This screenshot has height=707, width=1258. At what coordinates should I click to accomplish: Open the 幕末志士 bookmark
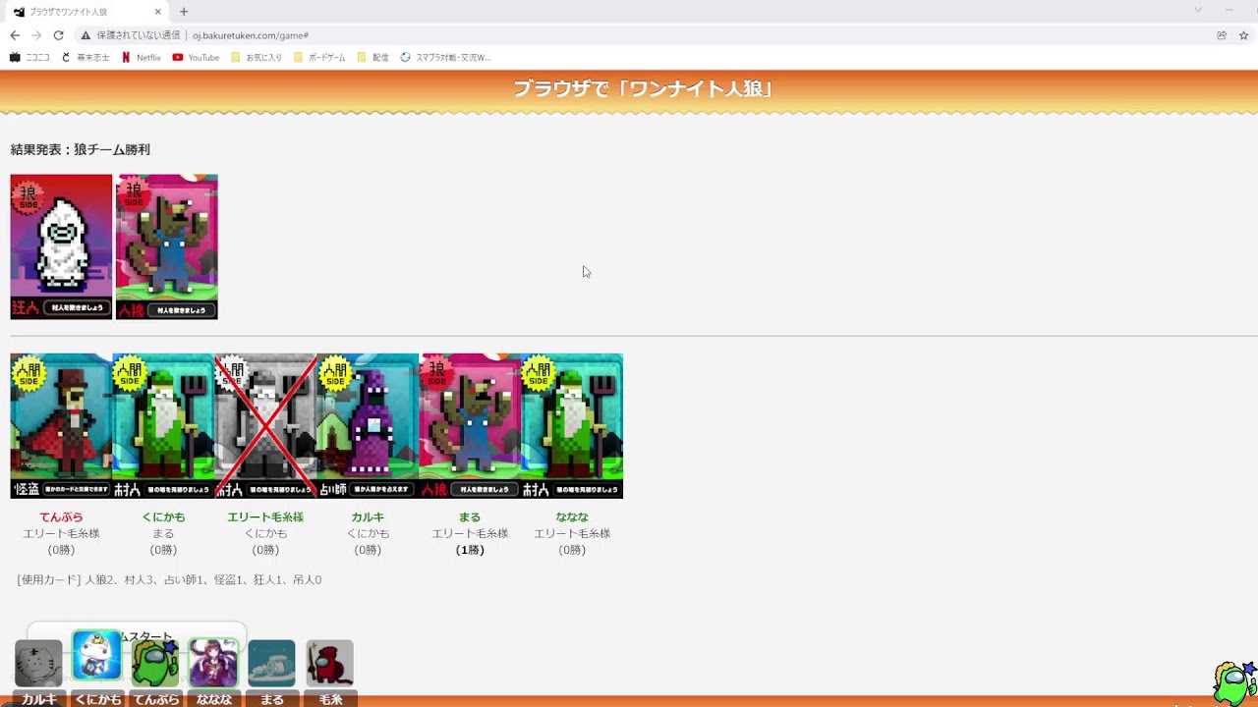pyautogui.click(x=86, y=58)
